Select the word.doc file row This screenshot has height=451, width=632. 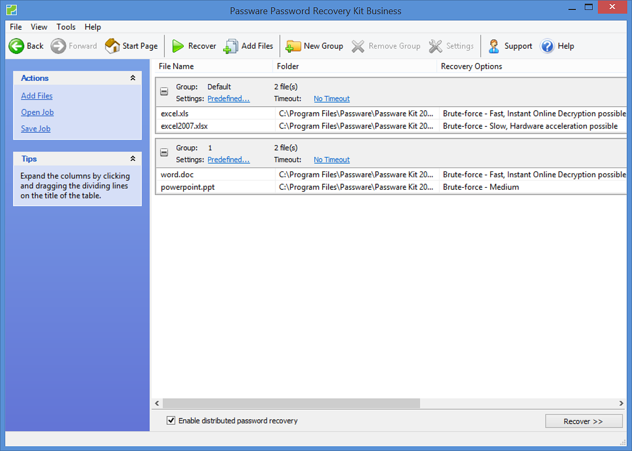tap(391, 175)
